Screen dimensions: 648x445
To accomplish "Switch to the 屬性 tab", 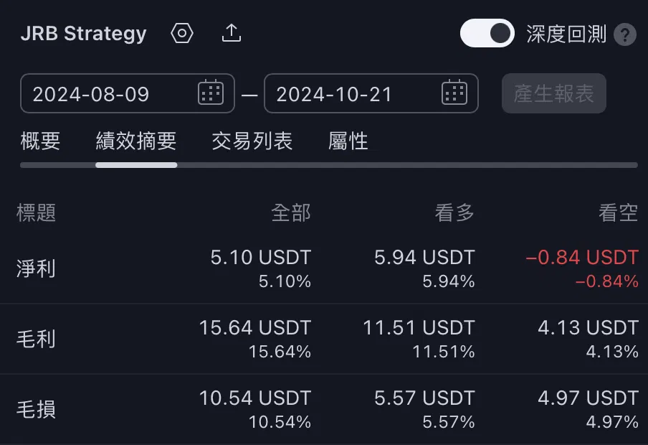I will [x=348, y=141].
